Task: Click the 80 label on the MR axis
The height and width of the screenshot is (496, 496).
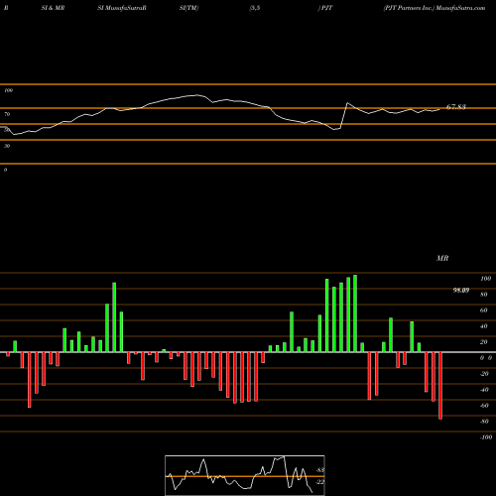Action: click(x=484, y=295)
